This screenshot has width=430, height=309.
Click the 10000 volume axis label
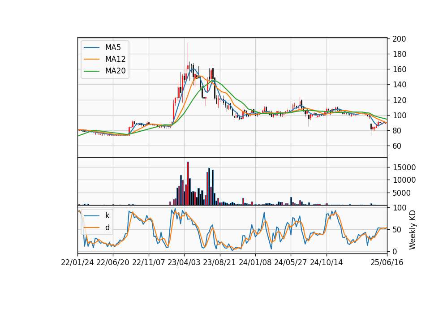point(404,180)
